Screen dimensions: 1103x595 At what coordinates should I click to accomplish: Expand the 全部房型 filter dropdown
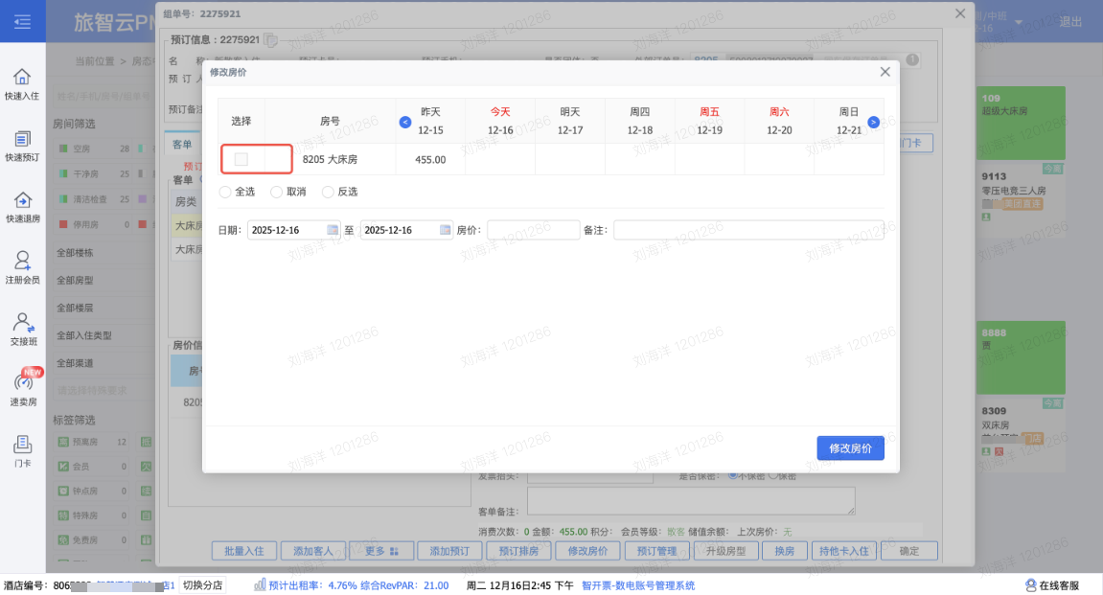click(x=104, y=280)
